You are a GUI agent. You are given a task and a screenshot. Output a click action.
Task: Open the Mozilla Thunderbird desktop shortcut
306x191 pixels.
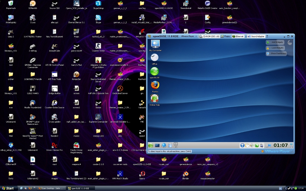click(x=33, y=103)
